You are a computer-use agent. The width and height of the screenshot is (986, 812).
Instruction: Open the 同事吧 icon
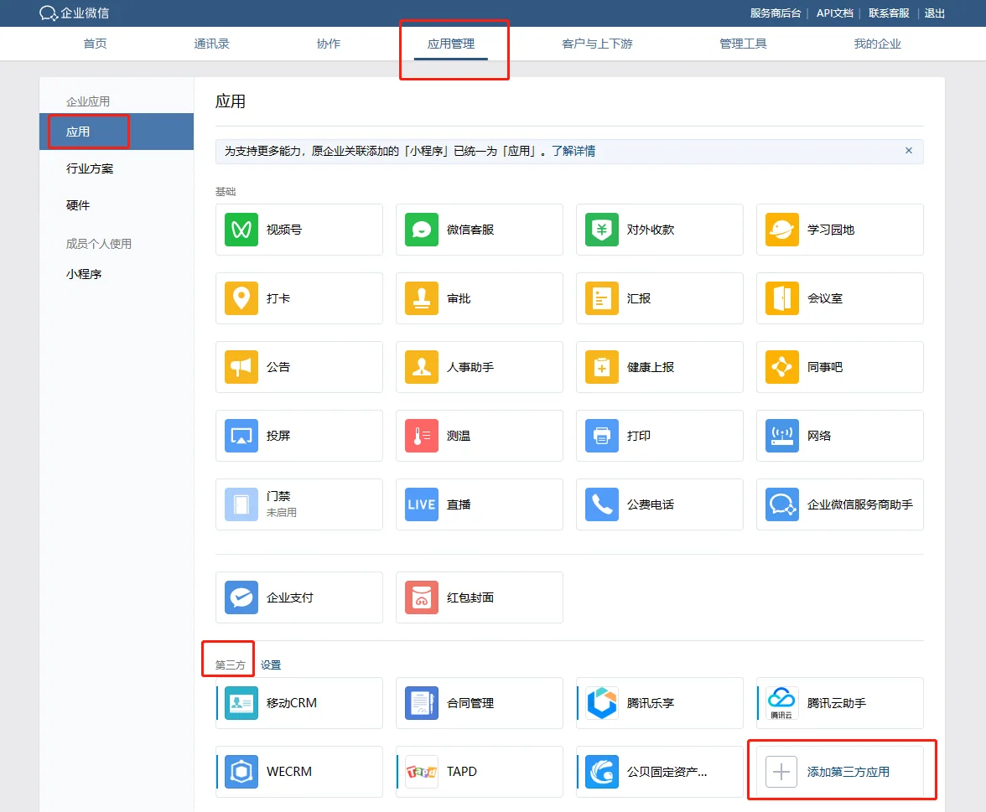pyautogui.click(x=781, y=367)
